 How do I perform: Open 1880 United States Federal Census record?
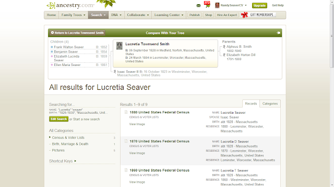(x=159, y=112)
